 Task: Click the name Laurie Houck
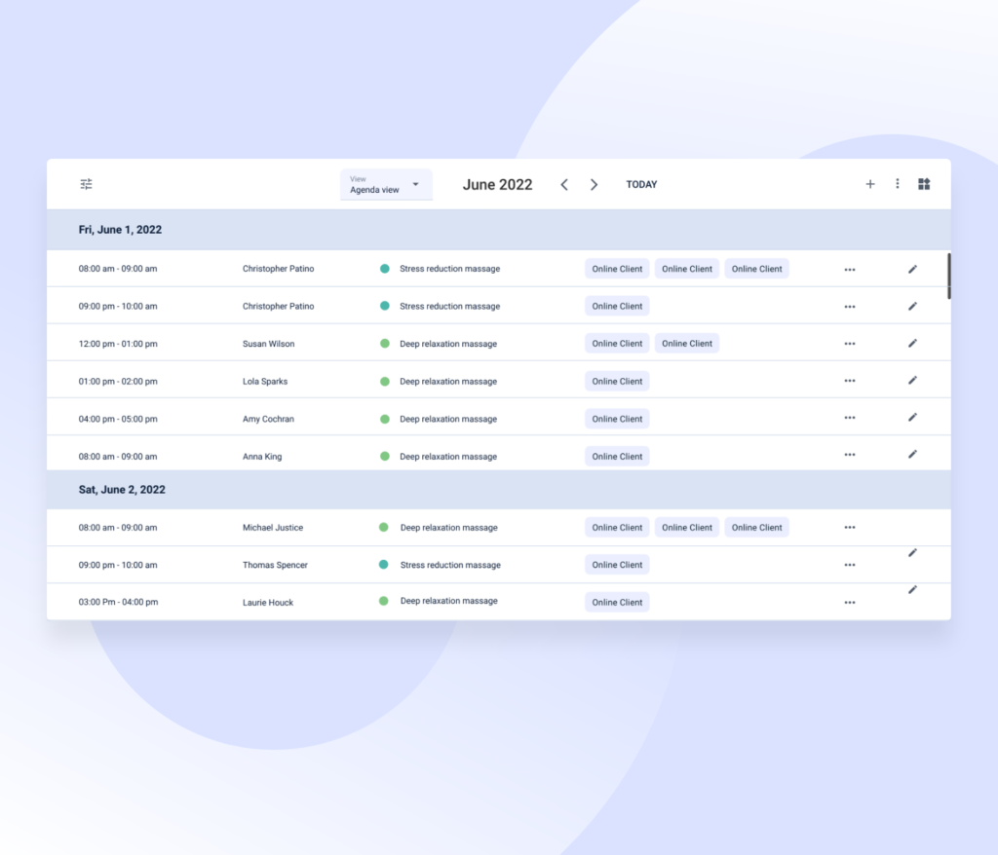click(x=267, y=603)
